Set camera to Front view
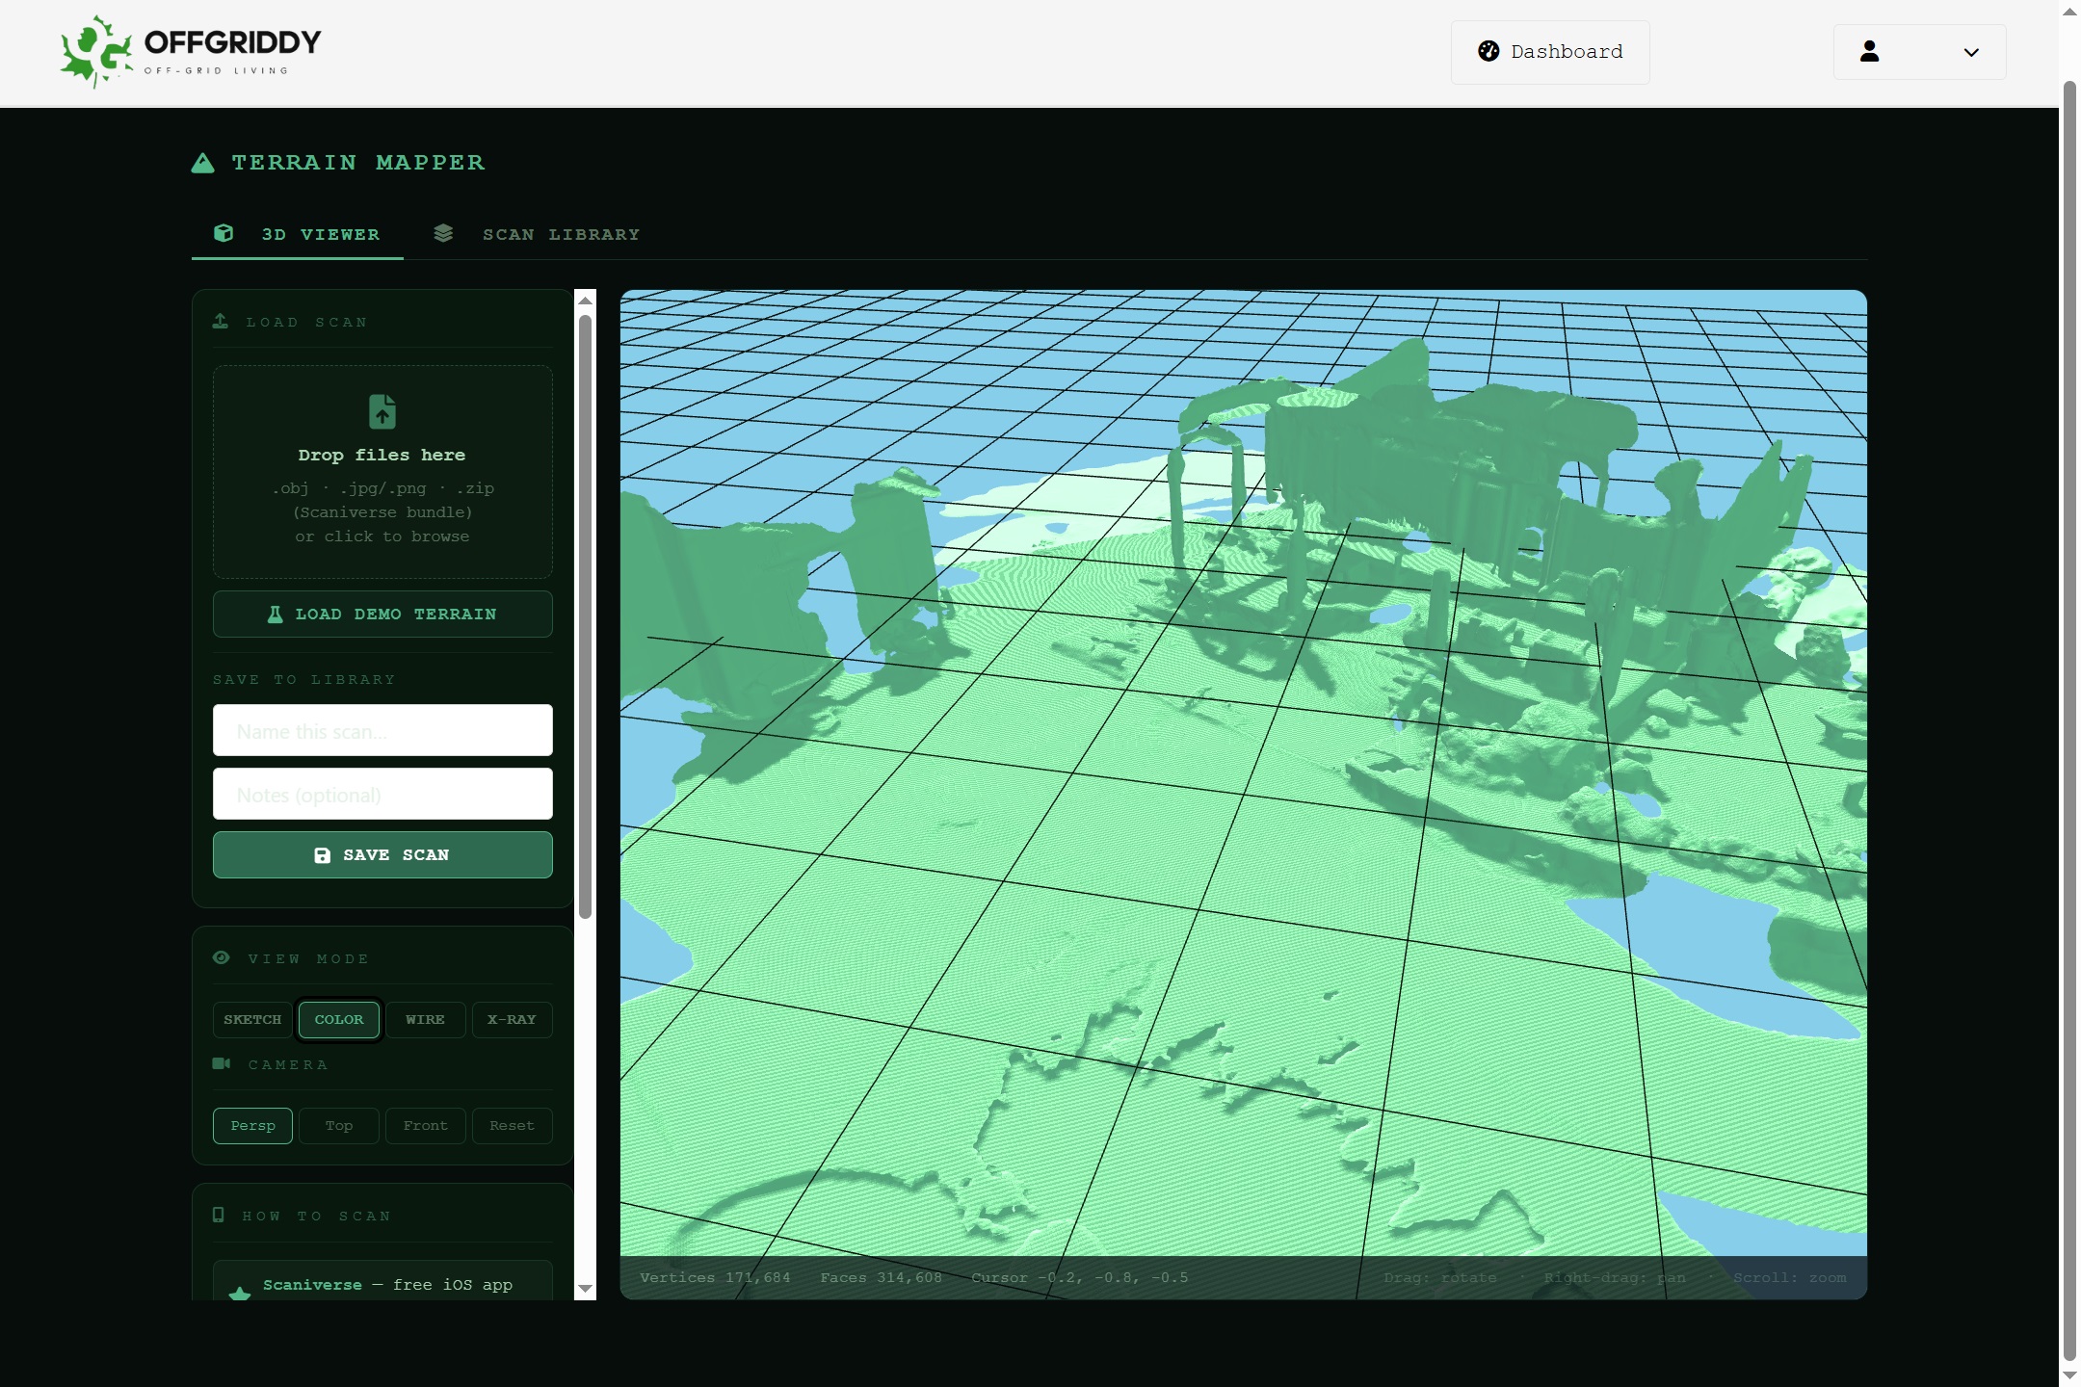 coord(425,1125)
